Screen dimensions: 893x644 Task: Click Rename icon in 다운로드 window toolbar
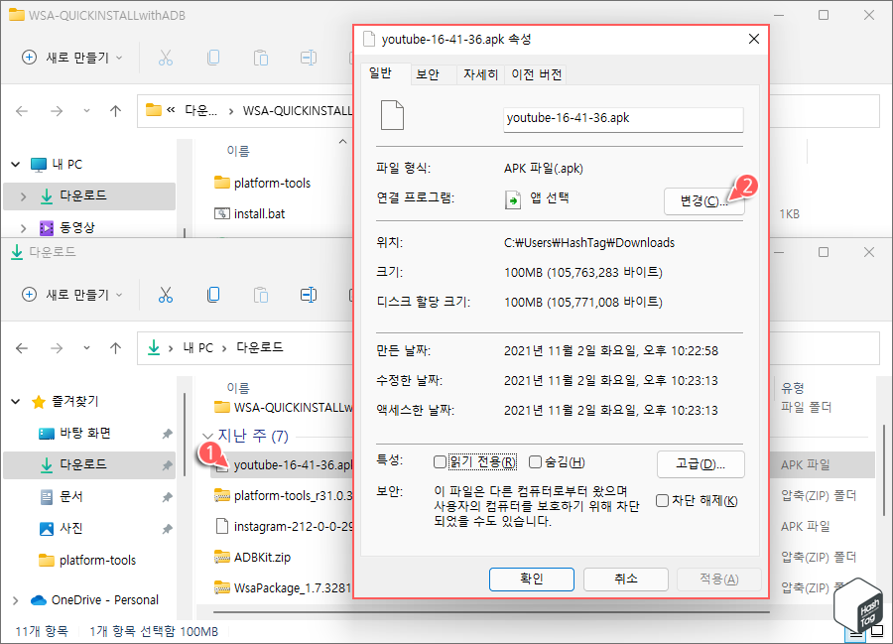[x=309, y=295]
